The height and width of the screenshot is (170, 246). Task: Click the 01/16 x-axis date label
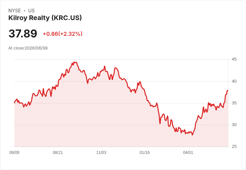(145, 153)
